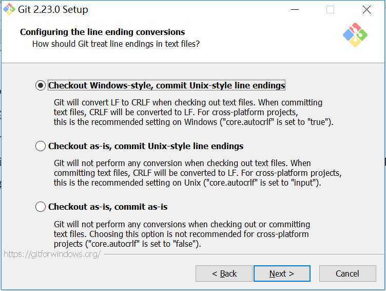
Task: Select Checkout Windows-style radio button
Action: [41, 85]
